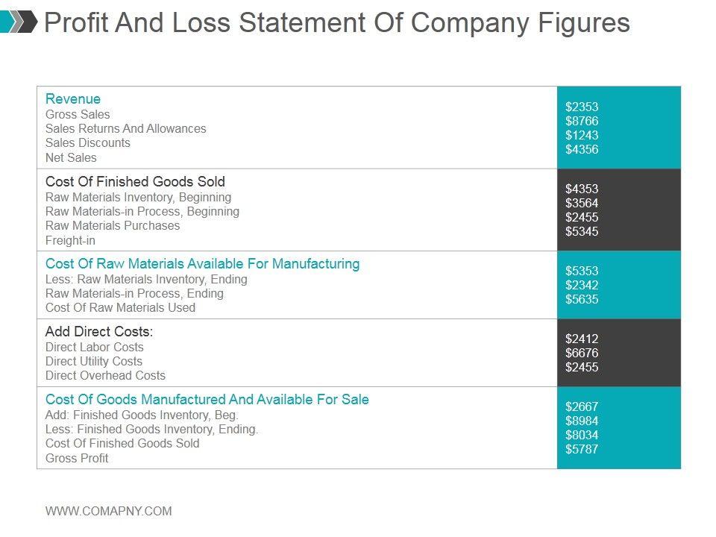Click the $5635 raw materials used value
The width and height of the screenshot is (716, 537).
582,299
